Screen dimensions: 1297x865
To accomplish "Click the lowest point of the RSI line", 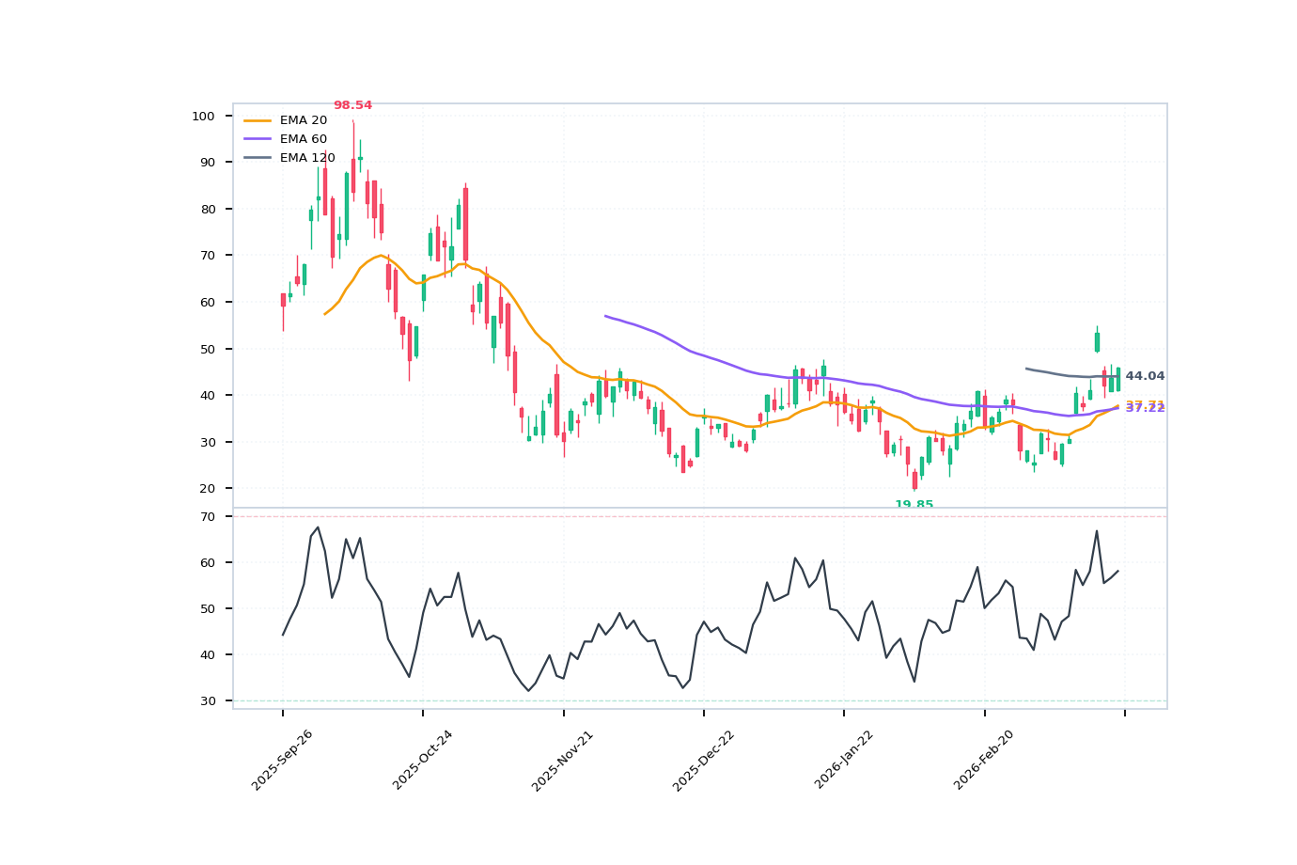I will coord(530,690).
